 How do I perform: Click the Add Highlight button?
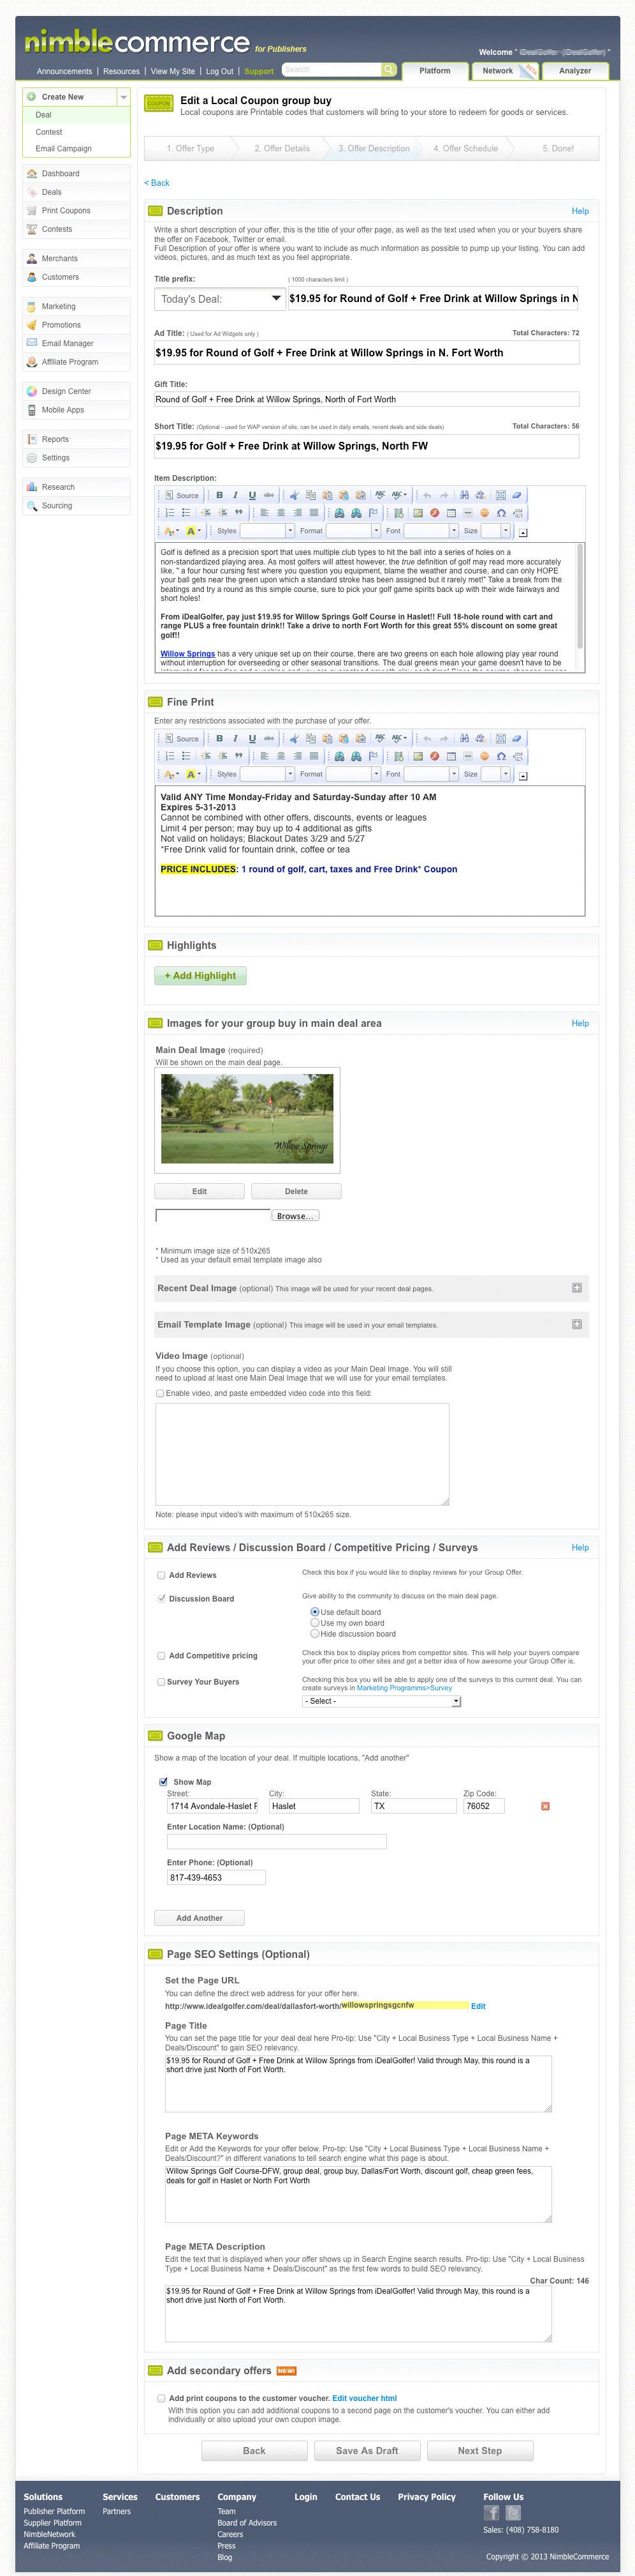pyautogui.click(x=200, y=976)
